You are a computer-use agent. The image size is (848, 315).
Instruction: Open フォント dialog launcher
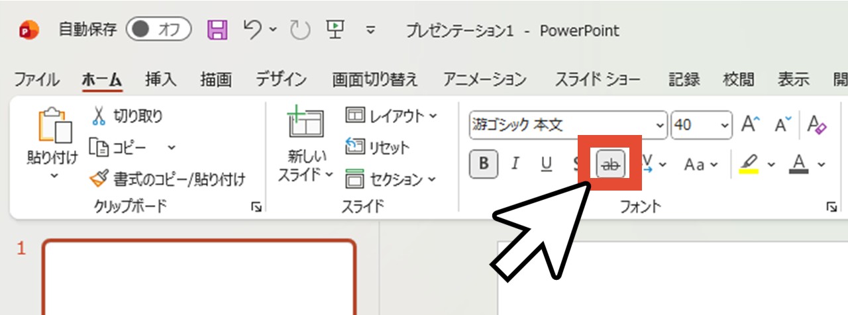(831, 208)
